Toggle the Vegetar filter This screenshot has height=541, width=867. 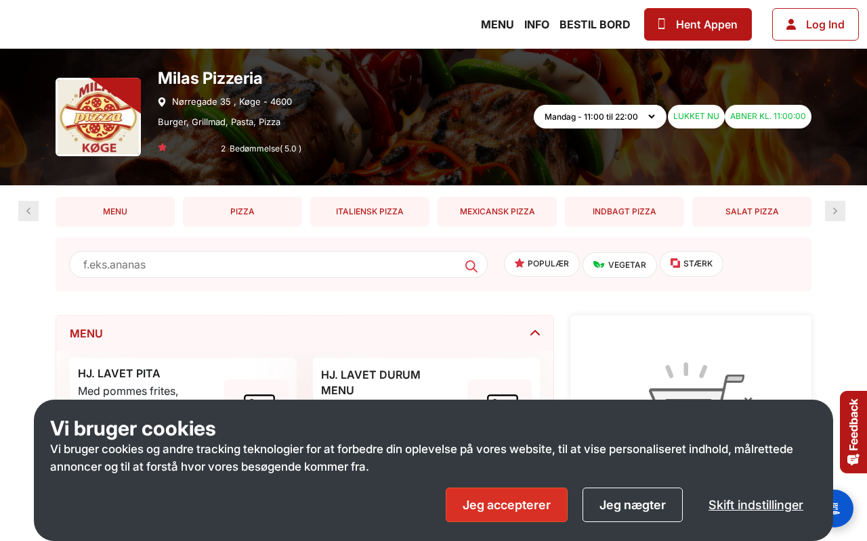(x=619, y=265)
